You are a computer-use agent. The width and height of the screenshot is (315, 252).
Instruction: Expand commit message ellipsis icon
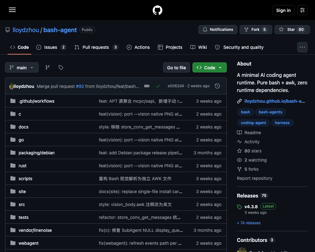147,86
